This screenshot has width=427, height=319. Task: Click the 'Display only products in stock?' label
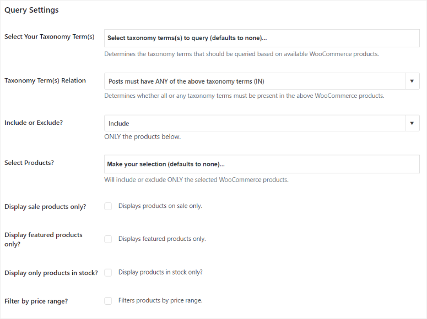click(51, 273)
